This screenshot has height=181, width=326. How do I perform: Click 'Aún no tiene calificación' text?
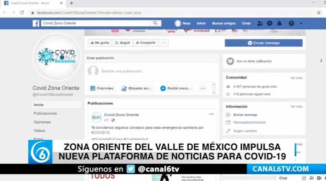(x=254, y=61)
